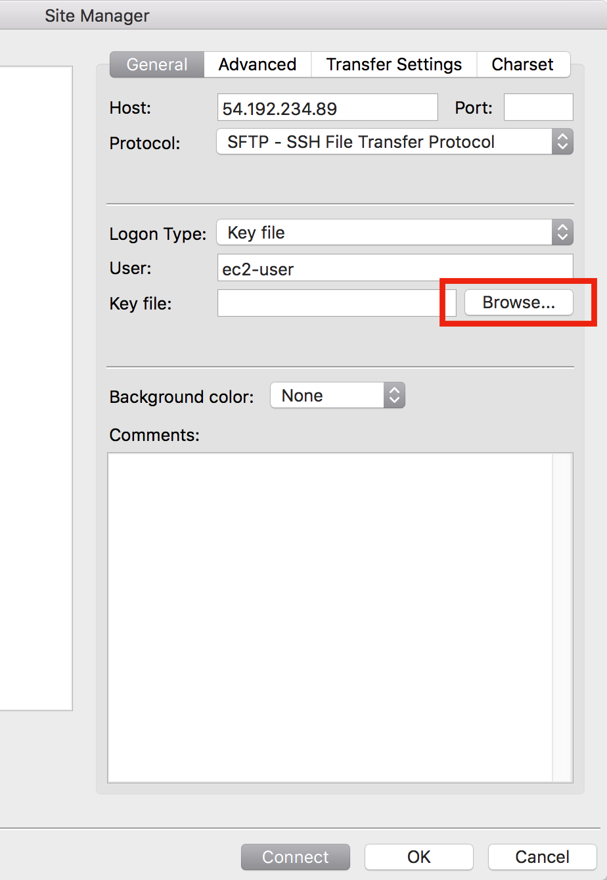The width and height of the screenshot is (607, 880).
Task: Switch to the Advanced tab
Action: click(257, 64)
